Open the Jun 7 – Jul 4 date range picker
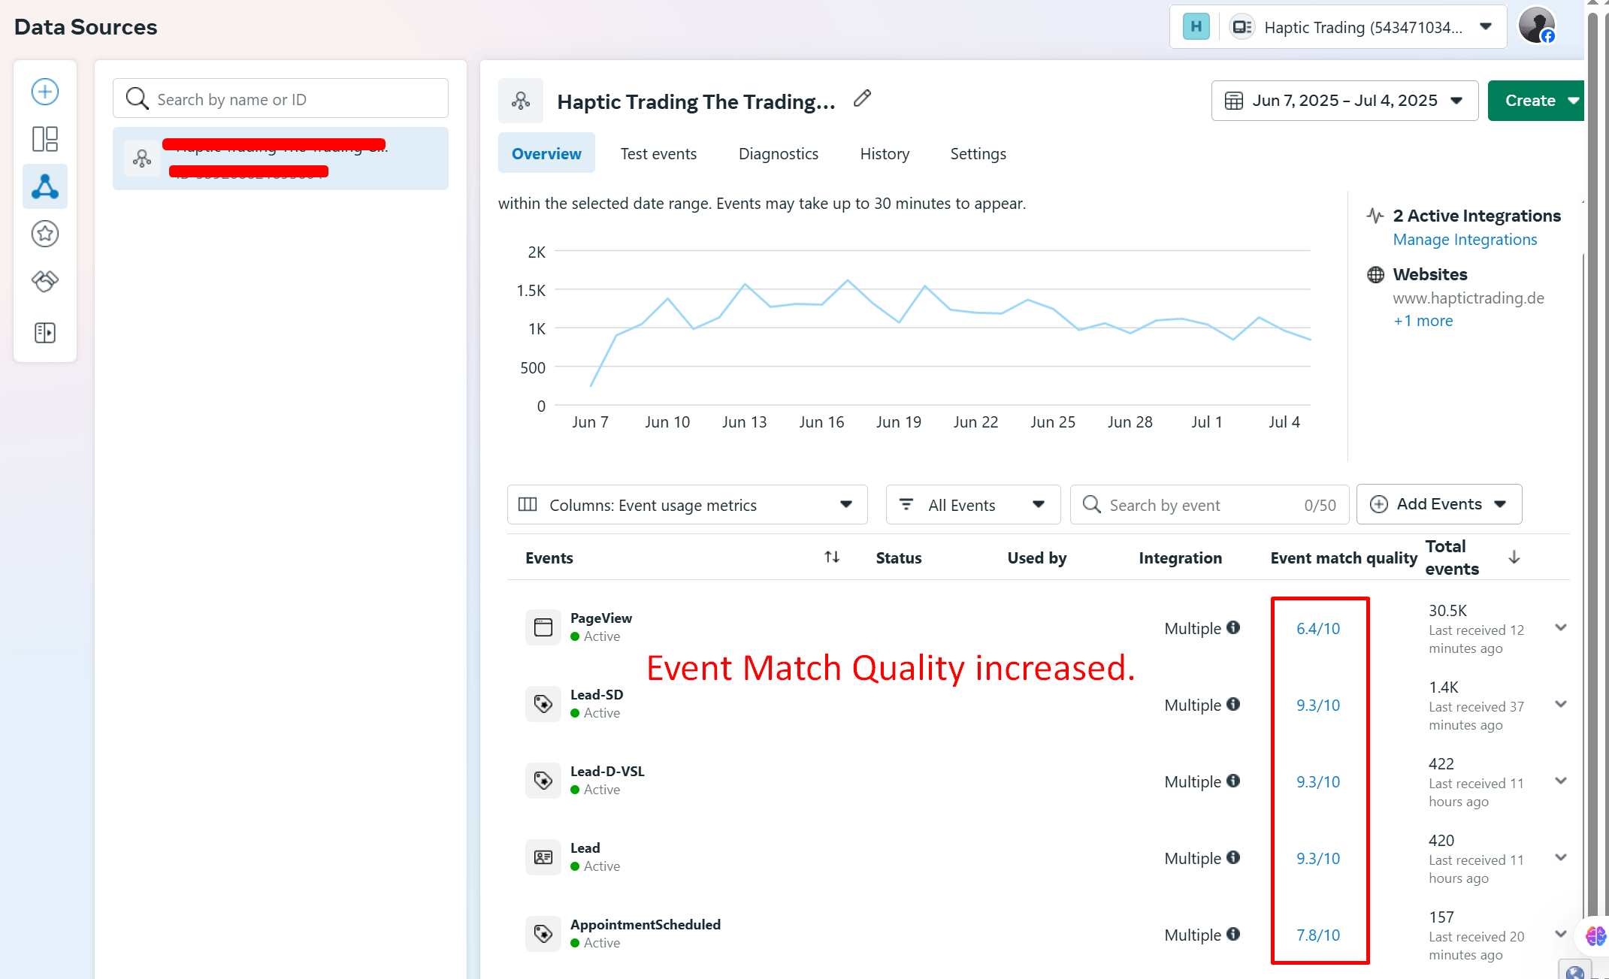 click(x=1344, y=101)
